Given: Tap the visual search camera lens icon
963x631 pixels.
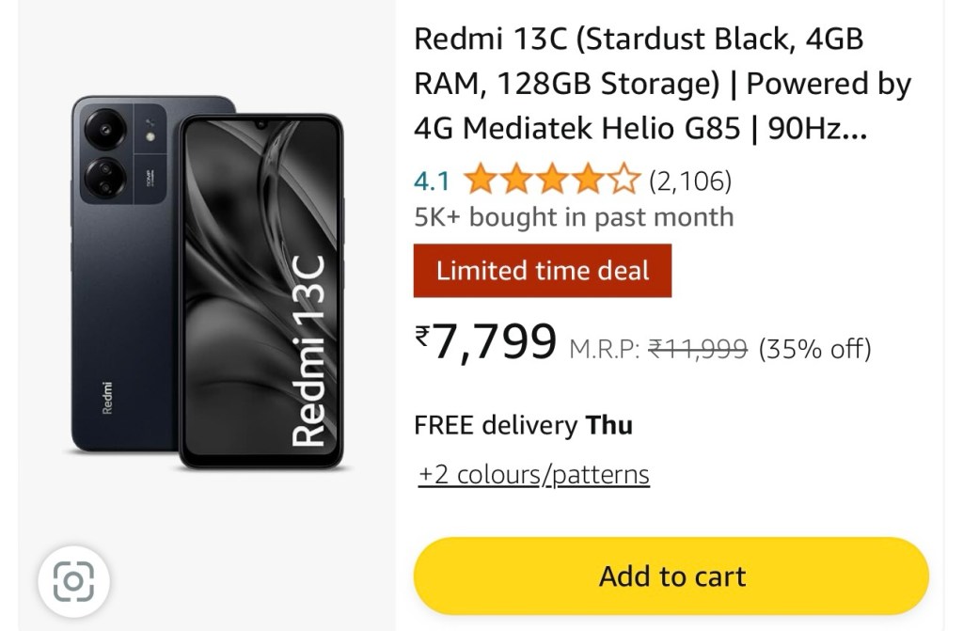Looking at the screenshot, I should click(73, 582).
